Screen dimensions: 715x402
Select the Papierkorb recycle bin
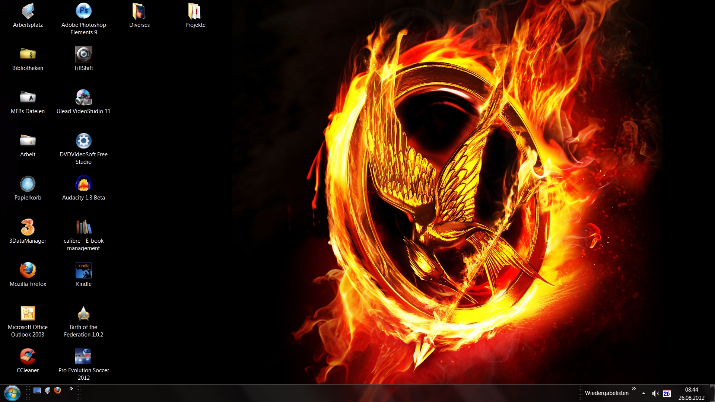coord(28,184)
